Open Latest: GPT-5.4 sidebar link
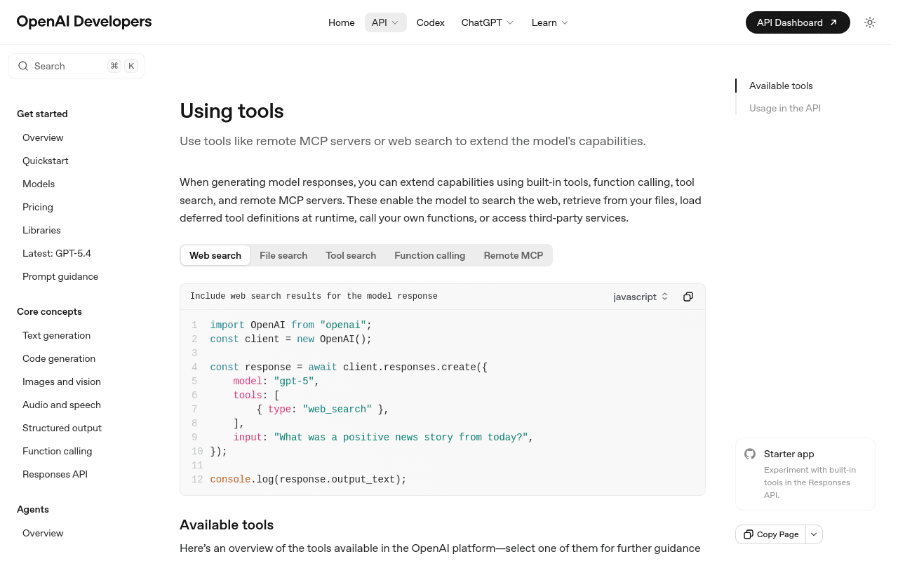The height and width of the screenshot is (561, 898). click(x=57, y=253)
